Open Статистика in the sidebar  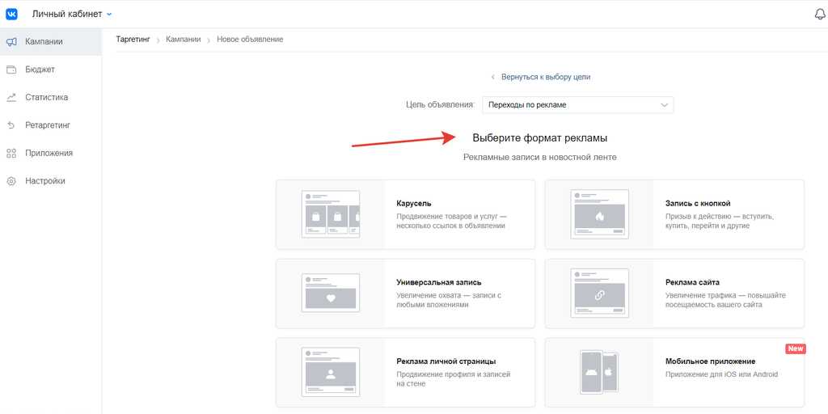(46, 98)
